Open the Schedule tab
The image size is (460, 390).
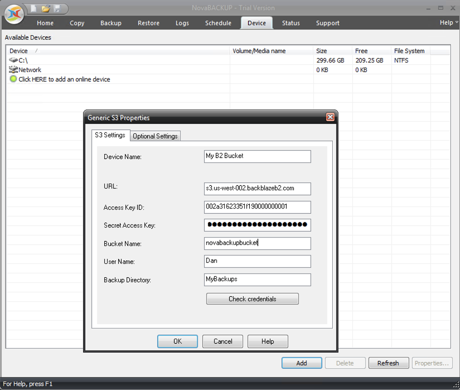[218, 23]
